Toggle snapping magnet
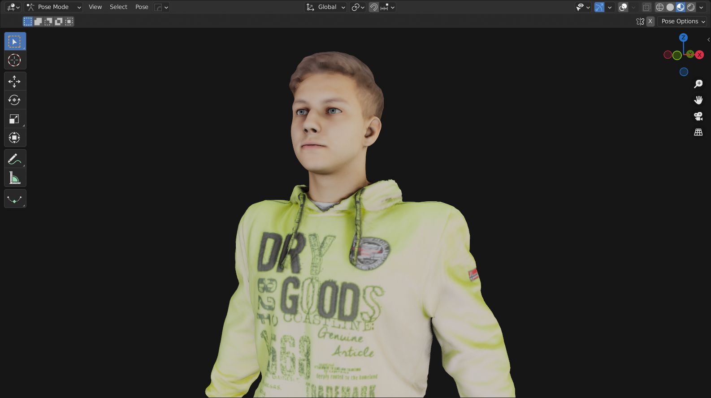The height and width of the screenshot is (398, 711). pos(374,7)
